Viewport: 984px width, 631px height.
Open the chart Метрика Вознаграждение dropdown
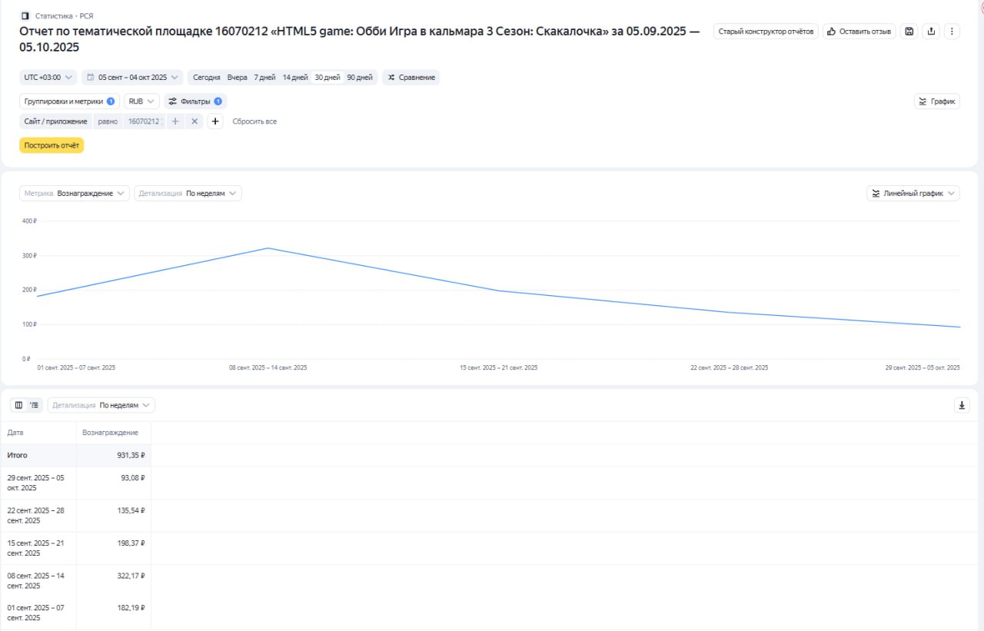click(75, 194)
